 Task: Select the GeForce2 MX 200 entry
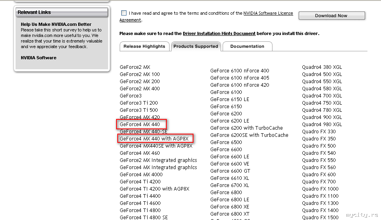click(x=140, y=82)
